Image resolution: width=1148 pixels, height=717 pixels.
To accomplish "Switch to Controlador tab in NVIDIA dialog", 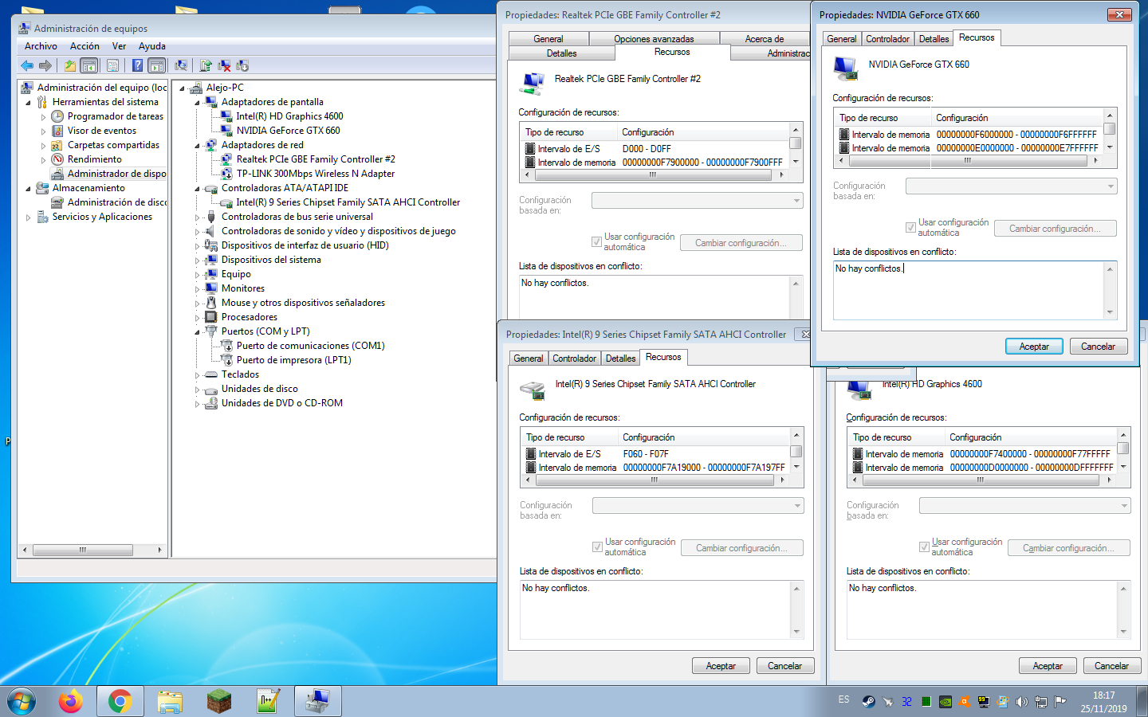I will click(887, 39).
